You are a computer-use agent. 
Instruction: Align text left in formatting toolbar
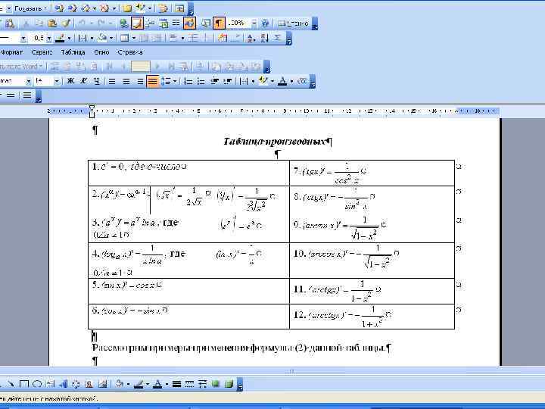point(112,81)
